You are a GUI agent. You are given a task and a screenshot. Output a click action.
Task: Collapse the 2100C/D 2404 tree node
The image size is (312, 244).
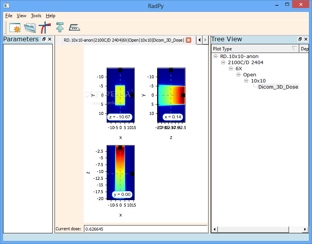[x=223, y=62]
